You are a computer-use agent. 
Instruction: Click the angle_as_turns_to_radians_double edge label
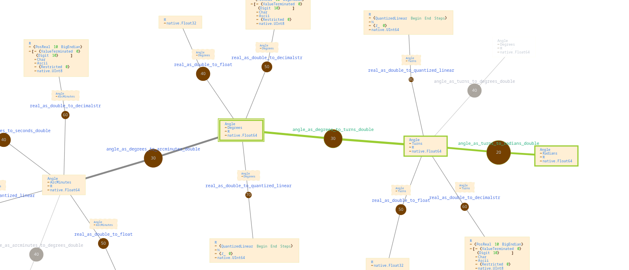pos(498,144)
